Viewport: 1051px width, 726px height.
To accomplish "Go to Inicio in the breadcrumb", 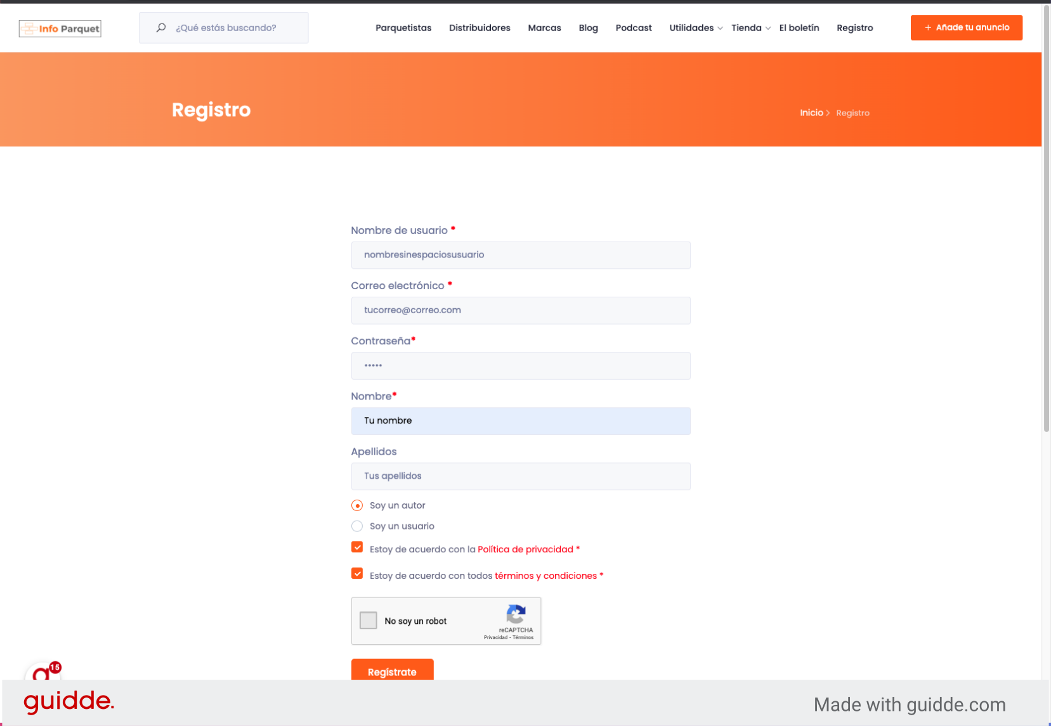I will (811, 113).
